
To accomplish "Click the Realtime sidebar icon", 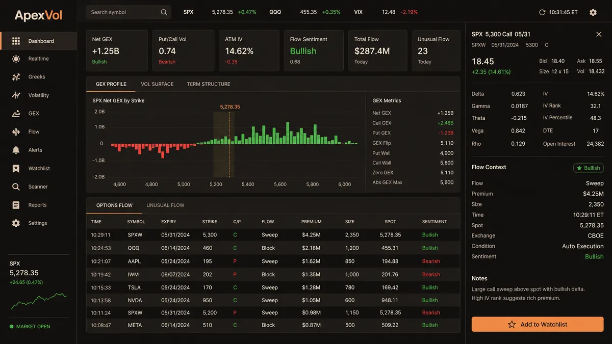I will coord(16,59).
